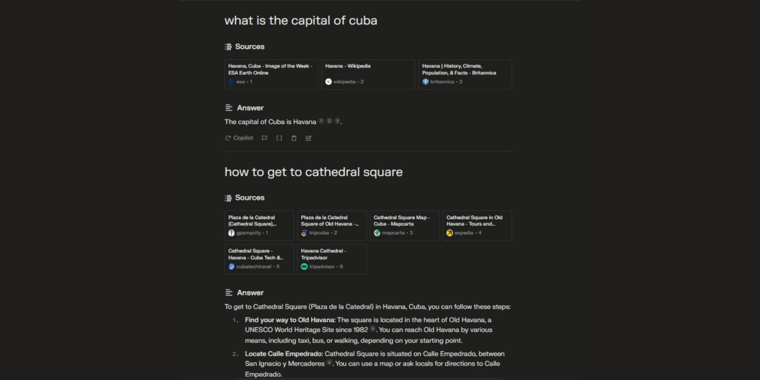
Task: Open citation 6 after 'San Ignacio y Mercaderes'
Action: [329, 363]
